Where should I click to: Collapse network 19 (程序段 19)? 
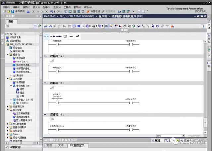45,114
